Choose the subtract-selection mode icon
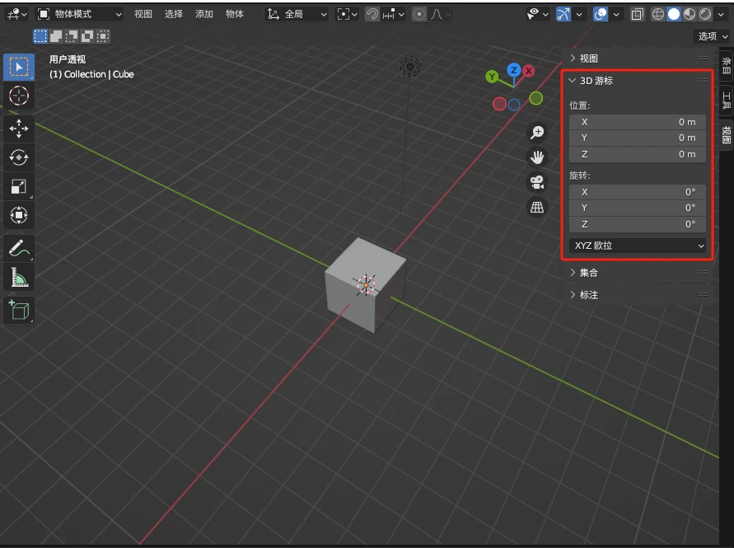The height and width of the screenshot is (548, 734). tap(71, 36)
